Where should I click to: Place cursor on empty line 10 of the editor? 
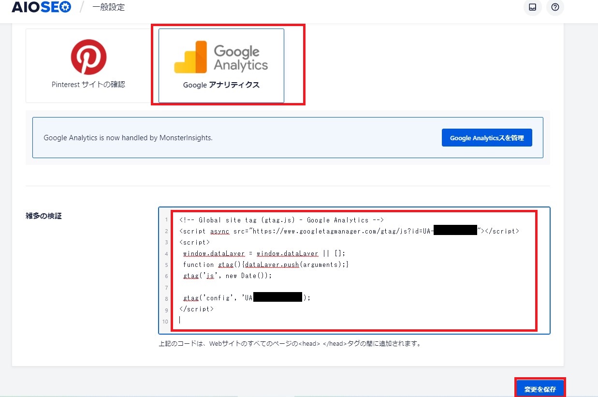tap(290, 320)
